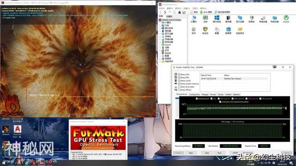This screenshot has height=166, width=296.
Task: Expand the benchmark (性能测试) tree node
Action: (x=160, y=61)
